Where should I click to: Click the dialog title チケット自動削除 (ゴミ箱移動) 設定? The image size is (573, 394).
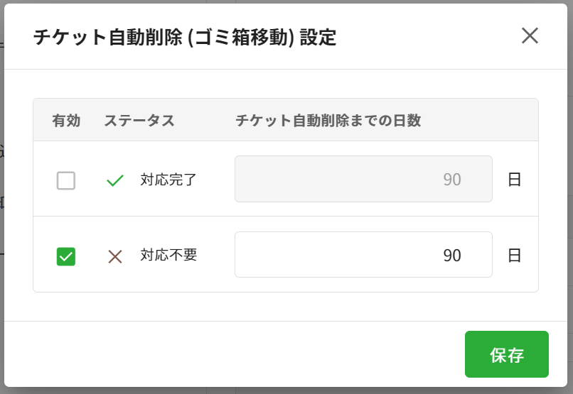[x=185, y=37]
